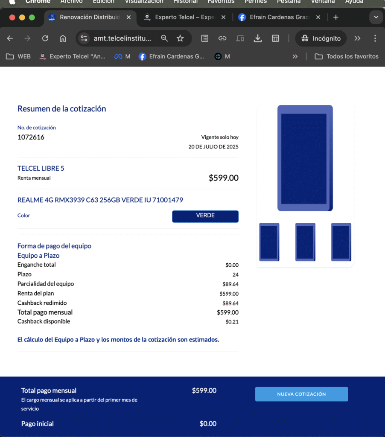Open the Experto Telcel "An..." bookmark

73,57
